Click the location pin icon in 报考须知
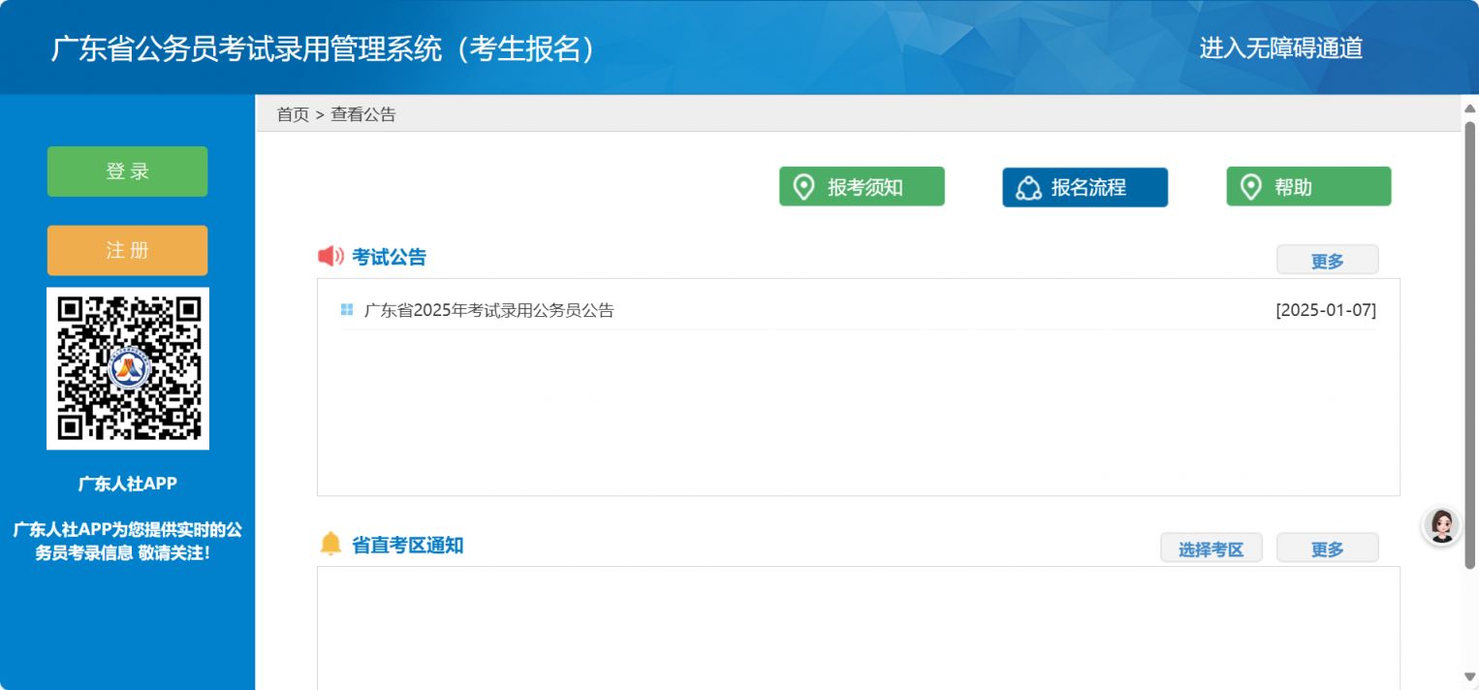The width and height of the screenshot is (1479, 690). (x=803, y=187)
